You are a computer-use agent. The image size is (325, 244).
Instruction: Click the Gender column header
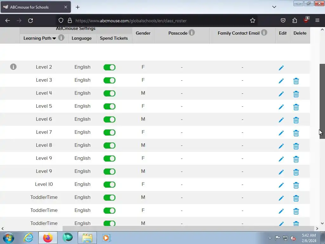[143, 33]
